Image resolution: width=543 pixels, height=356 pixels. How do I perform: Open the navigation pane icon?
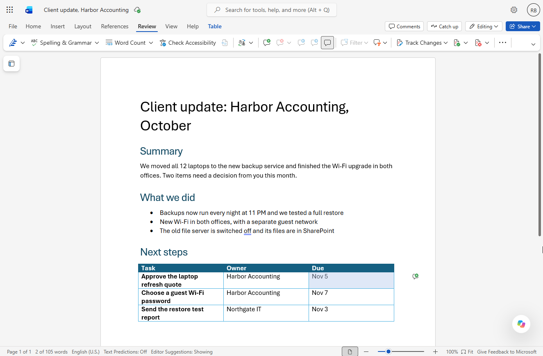[11, 64]
